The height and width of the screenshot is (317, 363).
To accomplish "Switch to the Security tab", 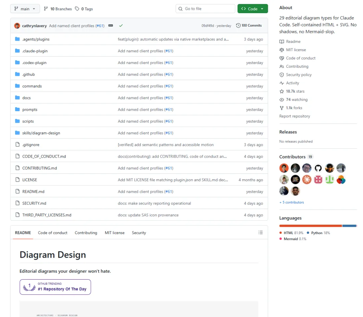I will click(139, 232).
